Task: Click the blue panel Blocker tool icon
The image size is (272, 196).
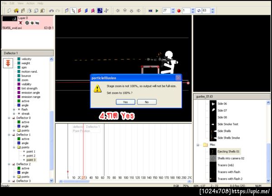Action: coord(86,11)
